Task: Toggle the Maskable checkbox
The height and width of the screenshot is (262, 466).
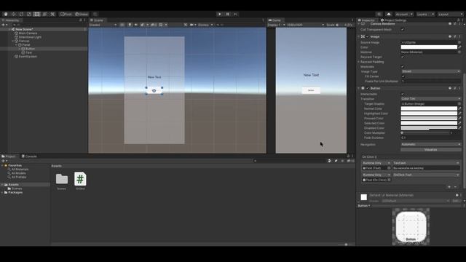Action: pos(403,66)
